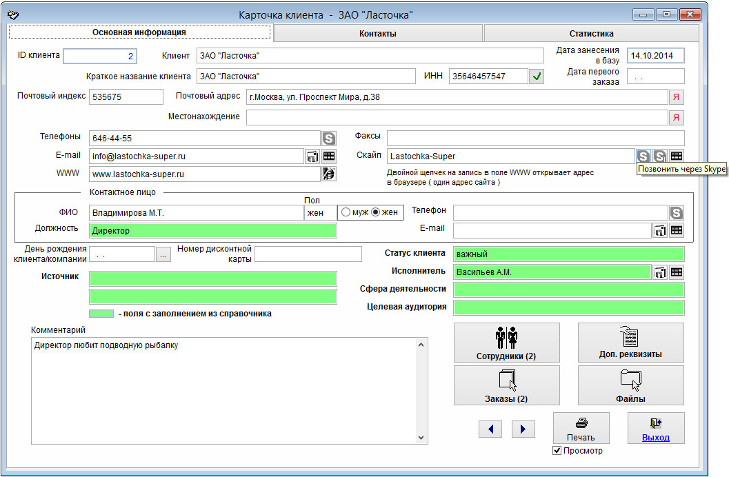Viewport: 729px width, 477px height.
Task: Click the green INN validation checkmark
Action: tap(537, 77)
